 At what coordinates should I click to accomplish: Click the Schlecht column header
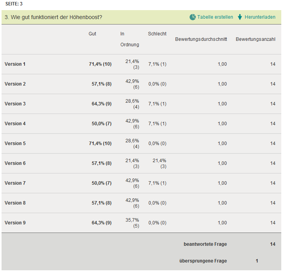pos(157,34)
